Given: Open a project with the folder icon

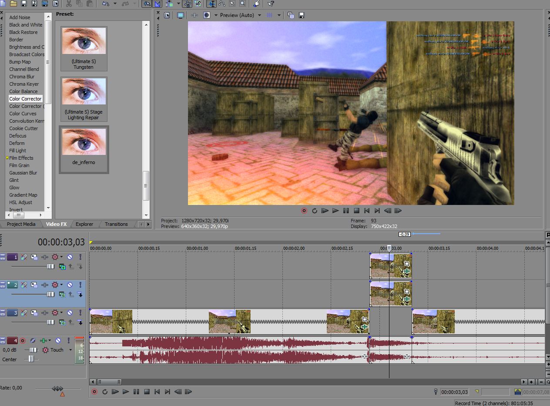Looking at the screenshot, I should (13, 3).
